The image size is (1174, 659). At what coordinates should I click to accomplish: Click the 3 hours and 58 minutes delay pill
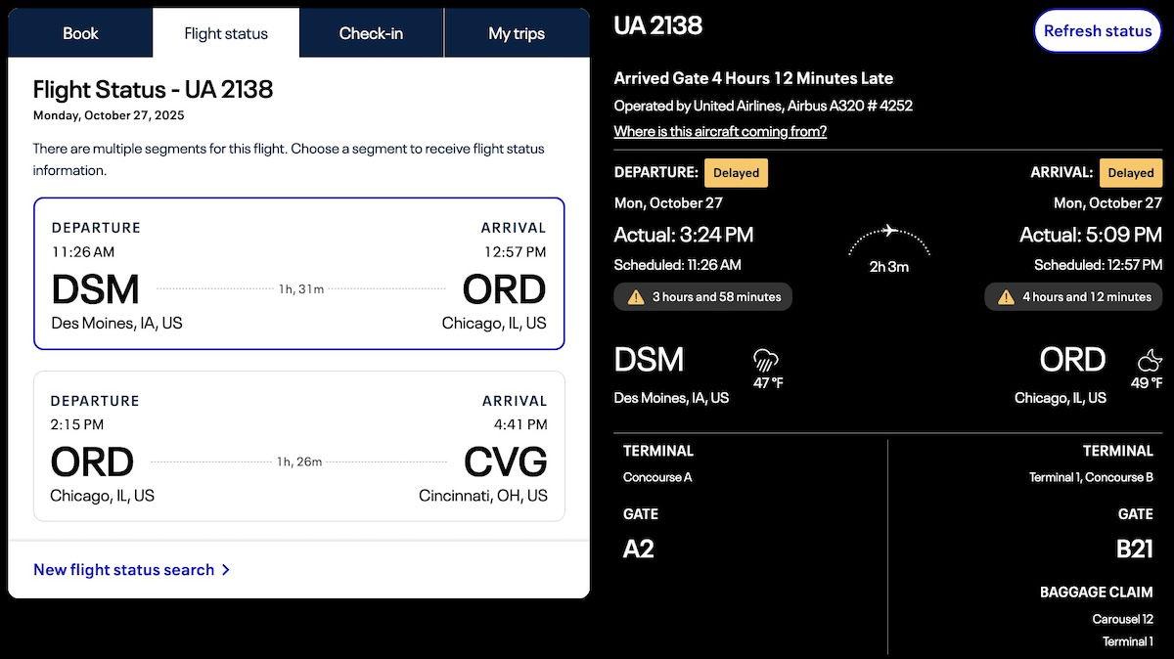pyautogui.click(x=702, y=297)
